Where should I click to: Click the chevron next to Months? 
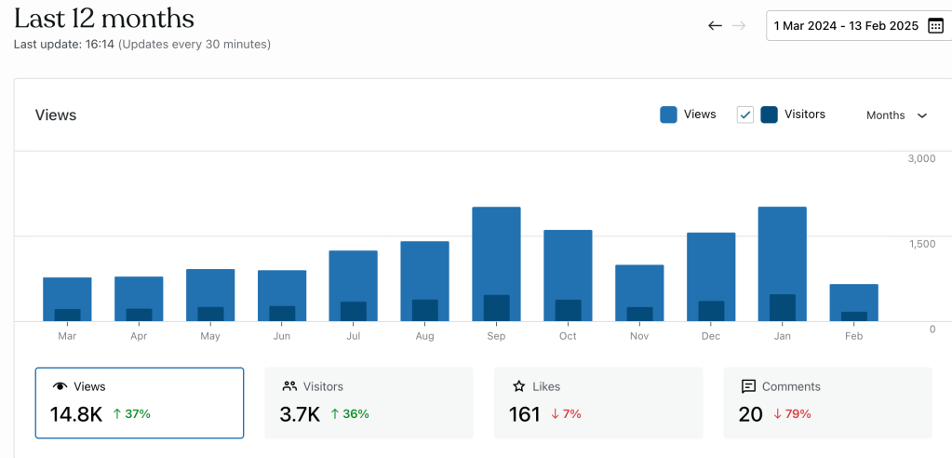(x=922, y=115)
